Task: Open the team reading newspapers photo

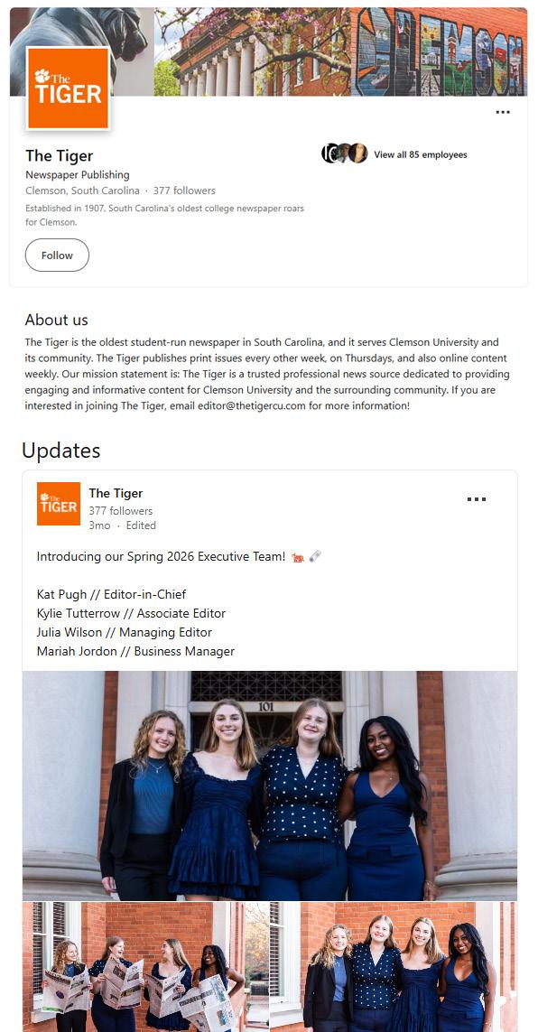Action: click(145, 967)
